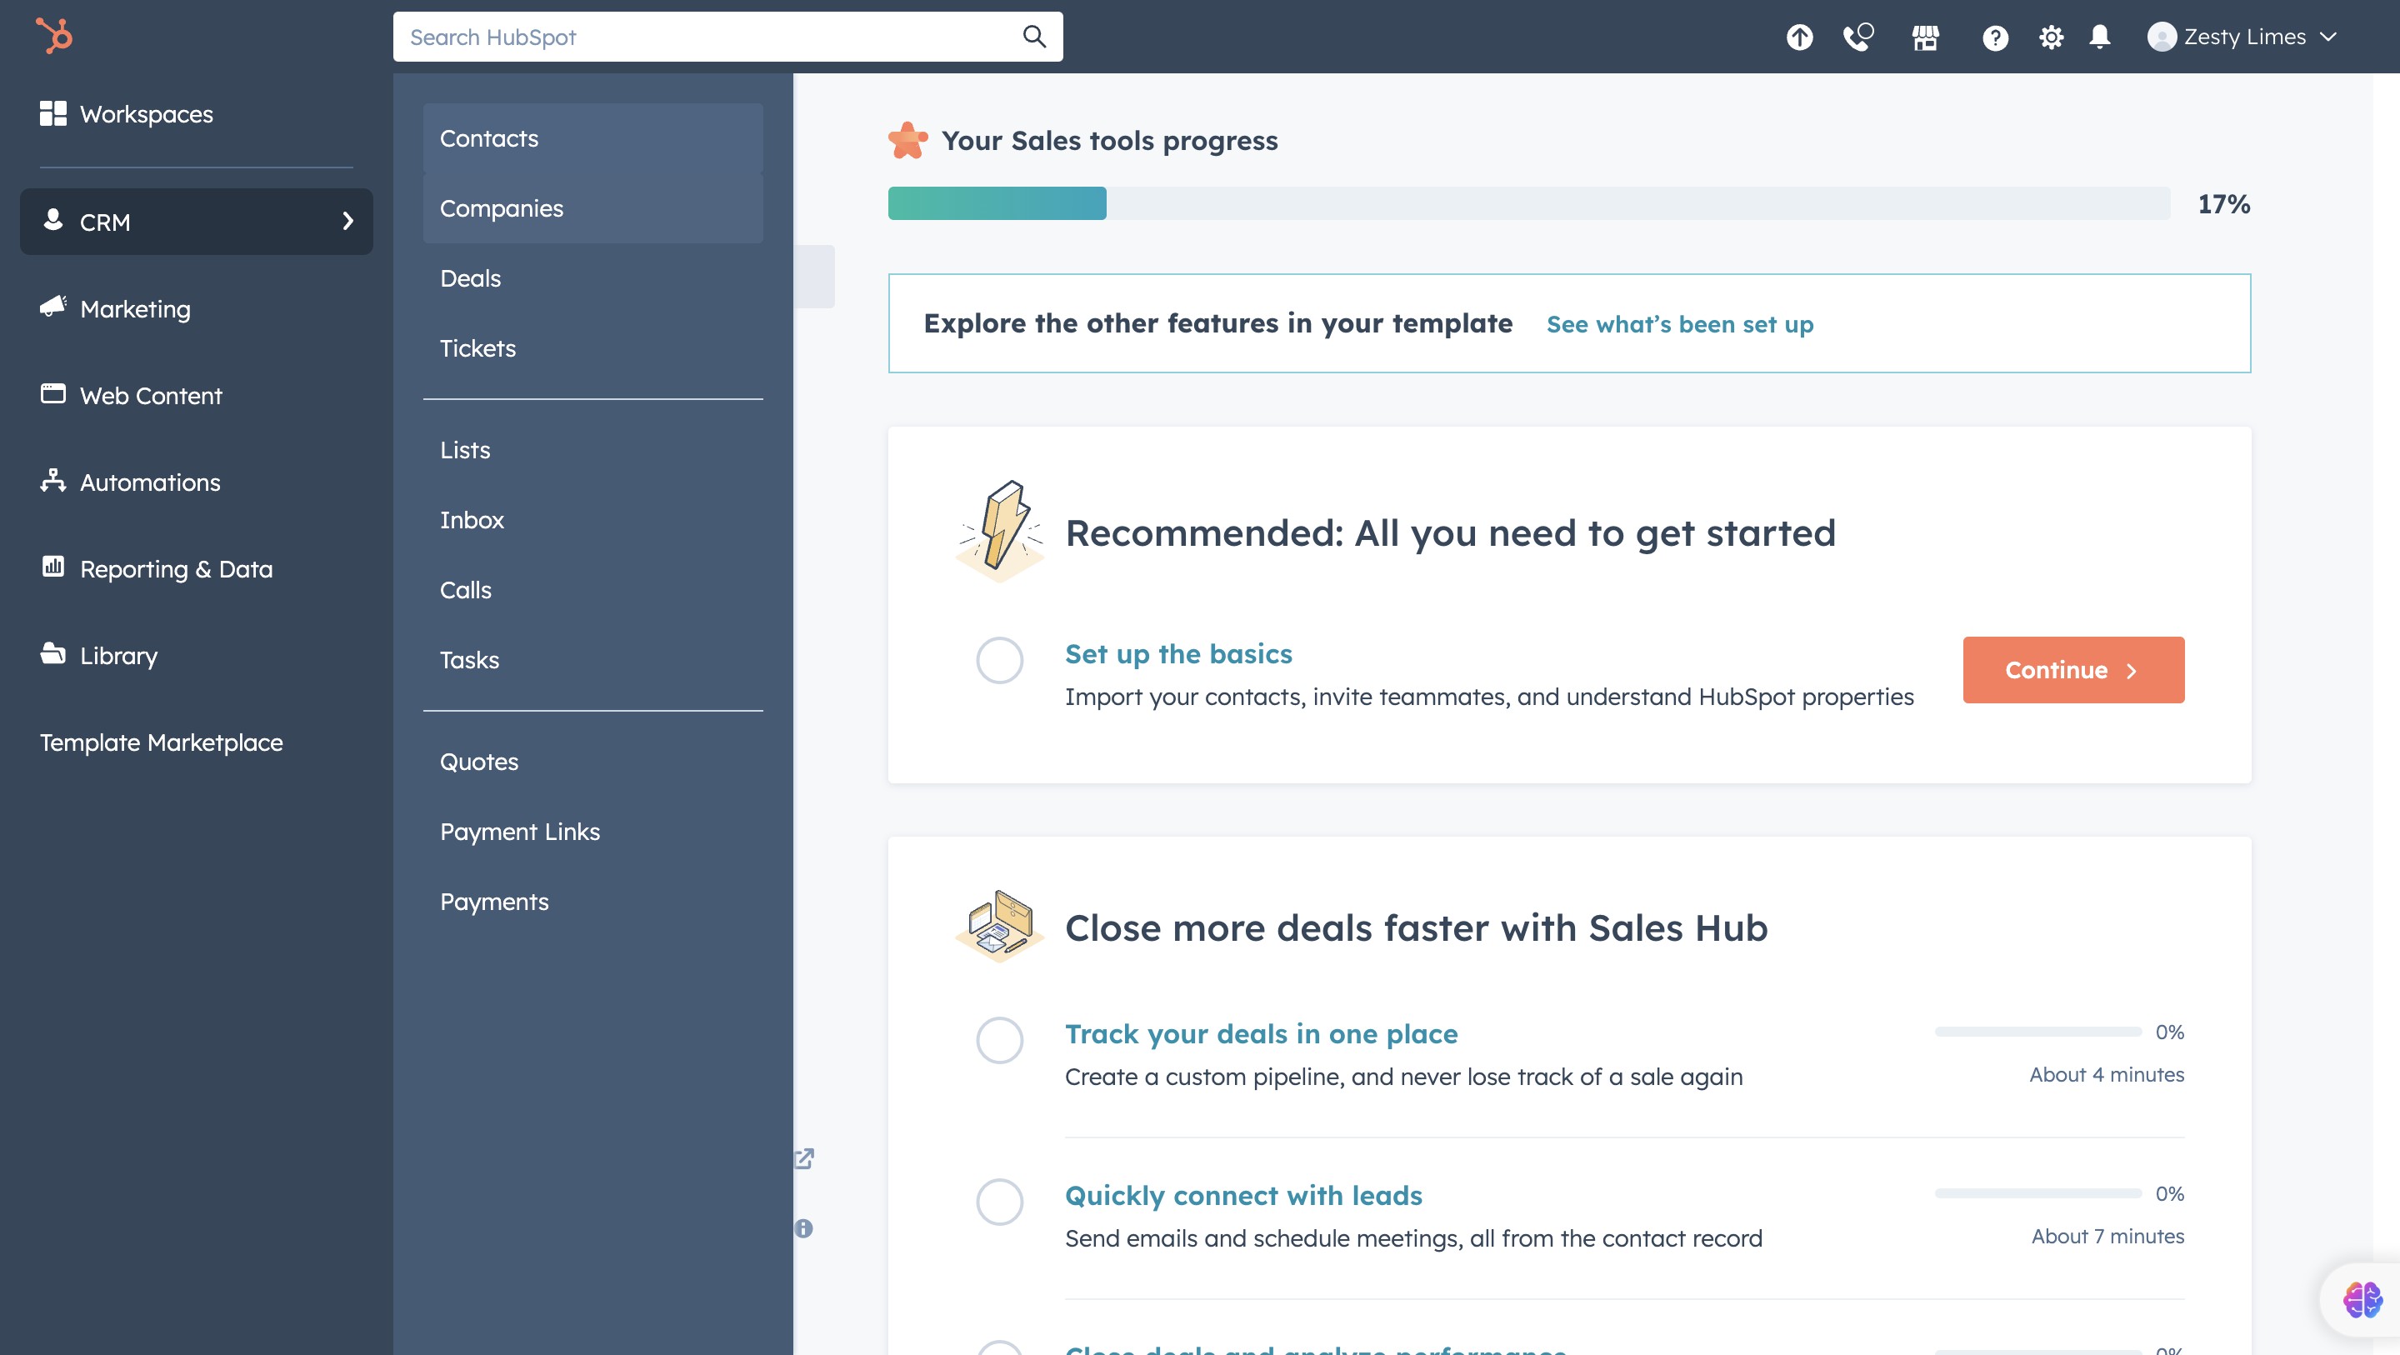Image resolution: width=2400 pixels, height=1355 pixels.
Task: Open the marketplace storefront icon
Action: [x=1925, y=37]
